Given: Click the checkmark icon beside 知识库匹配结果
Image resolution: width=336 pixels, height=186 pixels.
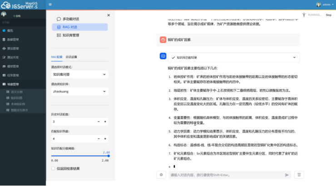Looking at the screenshot, I should pyautogui.click(x=173, y=58).
